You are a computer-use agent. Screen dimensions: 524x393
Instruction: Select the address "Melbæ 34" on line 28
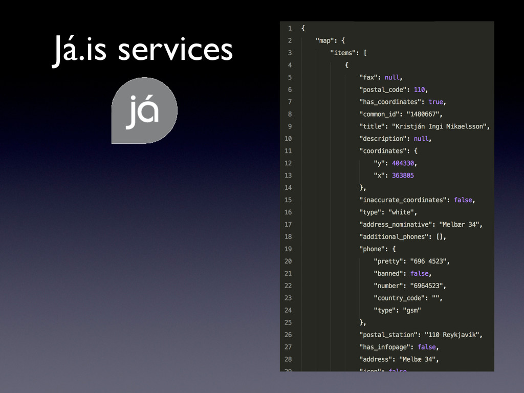pyautogui.click(x=418, y=359)
